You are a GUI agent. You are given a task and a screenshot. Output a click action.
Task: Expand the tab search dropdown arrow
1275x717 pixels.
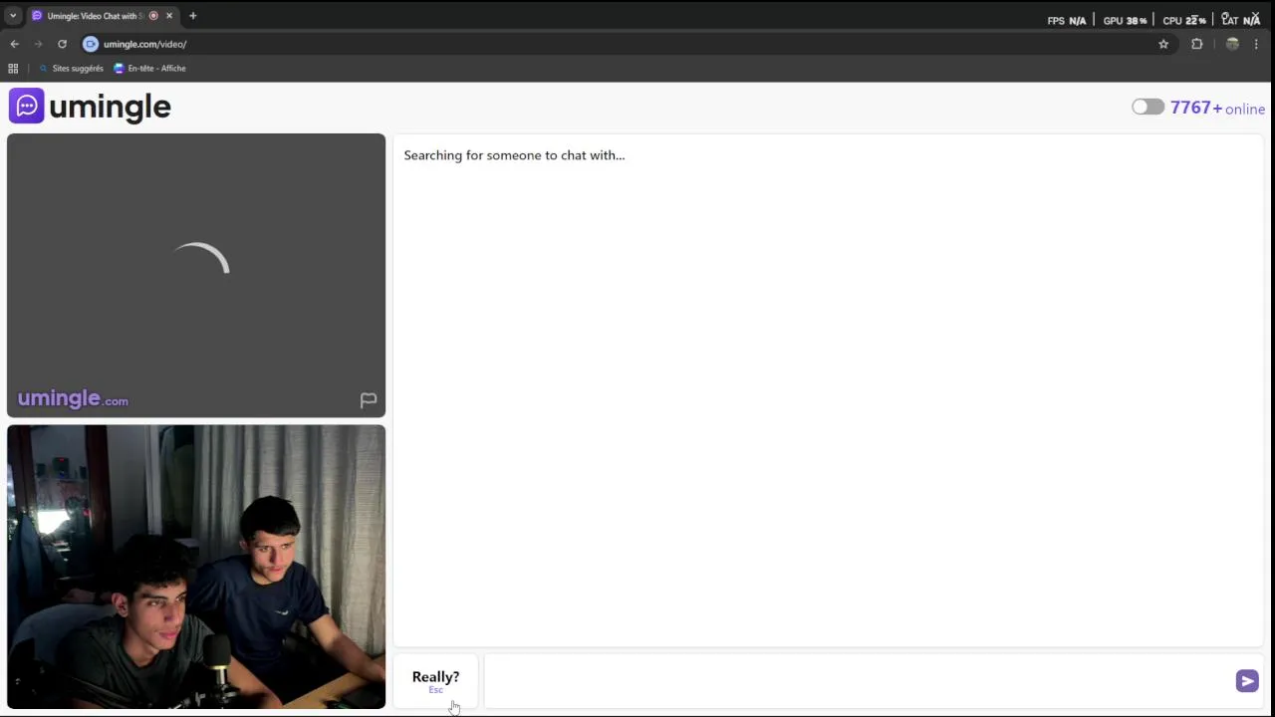tap(13, 16)
